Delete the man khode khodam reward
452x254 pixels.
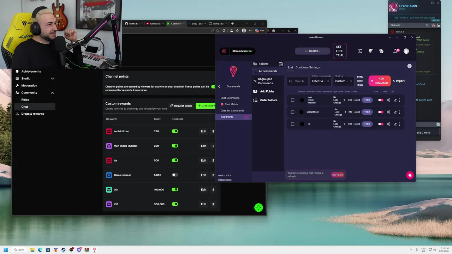(x=213, y=146)
